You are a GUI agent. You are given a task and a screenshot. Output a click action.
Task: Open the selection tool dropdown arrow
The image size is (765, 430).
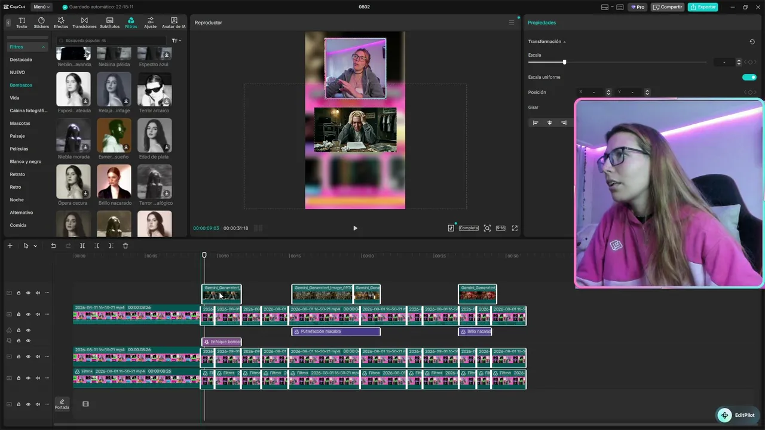pos(35,245)
